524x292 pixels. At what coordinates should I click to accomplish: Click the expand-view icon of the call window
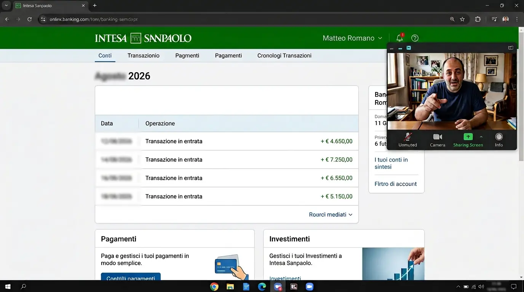point(511,48)
